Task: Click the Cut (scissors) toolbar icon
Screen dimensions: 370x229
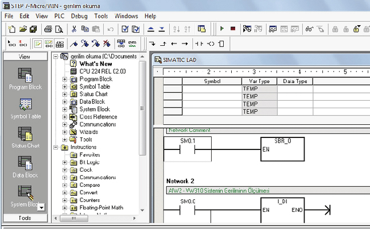Action: tap(73, 28)
